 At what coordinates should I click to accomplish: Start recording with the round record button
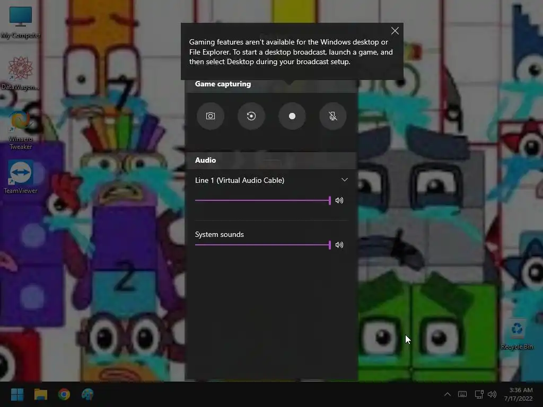click(292, 116)
